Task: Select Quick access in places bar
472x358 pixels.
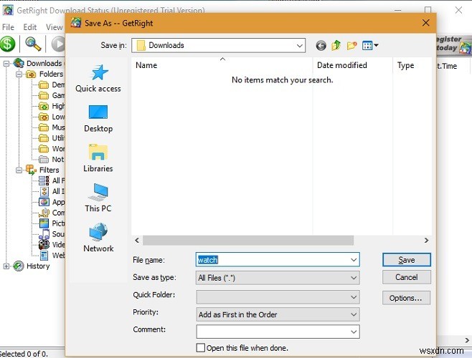Action: (98, 79)
